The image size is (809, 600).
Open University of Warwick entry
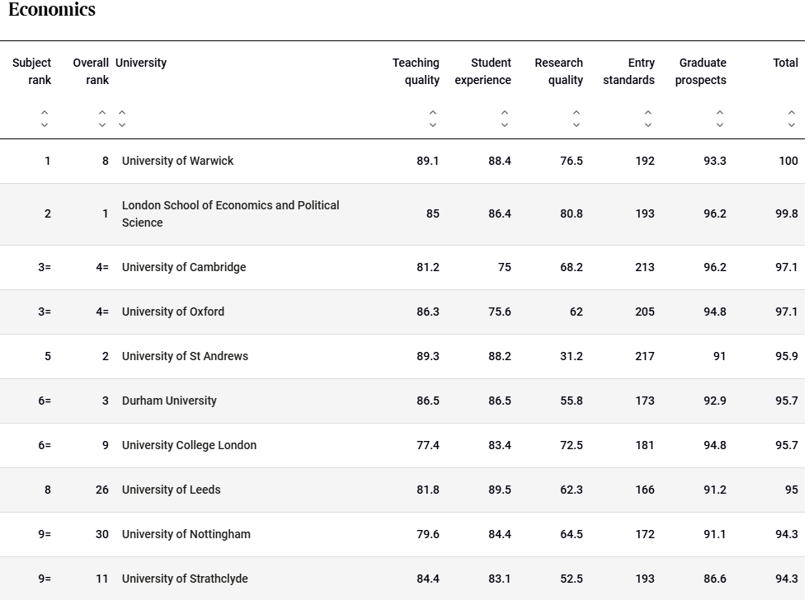177,161
